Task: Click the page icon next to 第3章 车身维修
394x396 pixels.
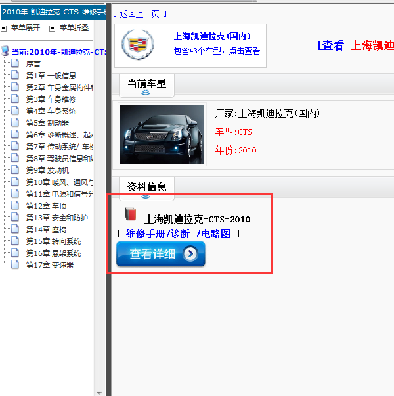Action: [15, 99]
